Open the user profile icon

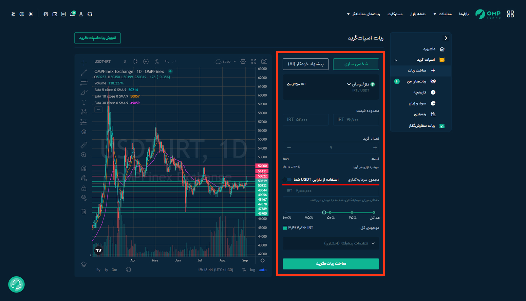coord(81,14)
